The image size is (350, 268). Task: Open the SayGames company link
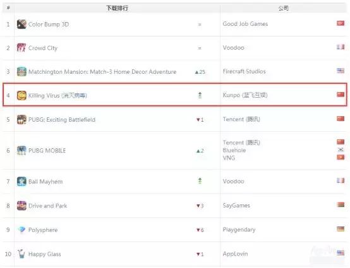click(236, 206)
